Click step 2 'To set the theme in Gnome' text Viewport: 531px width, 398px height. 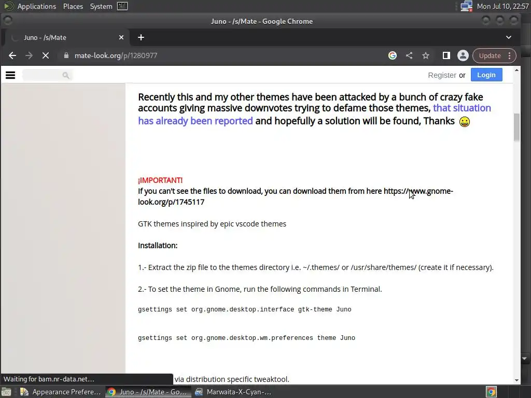(260, 289)
